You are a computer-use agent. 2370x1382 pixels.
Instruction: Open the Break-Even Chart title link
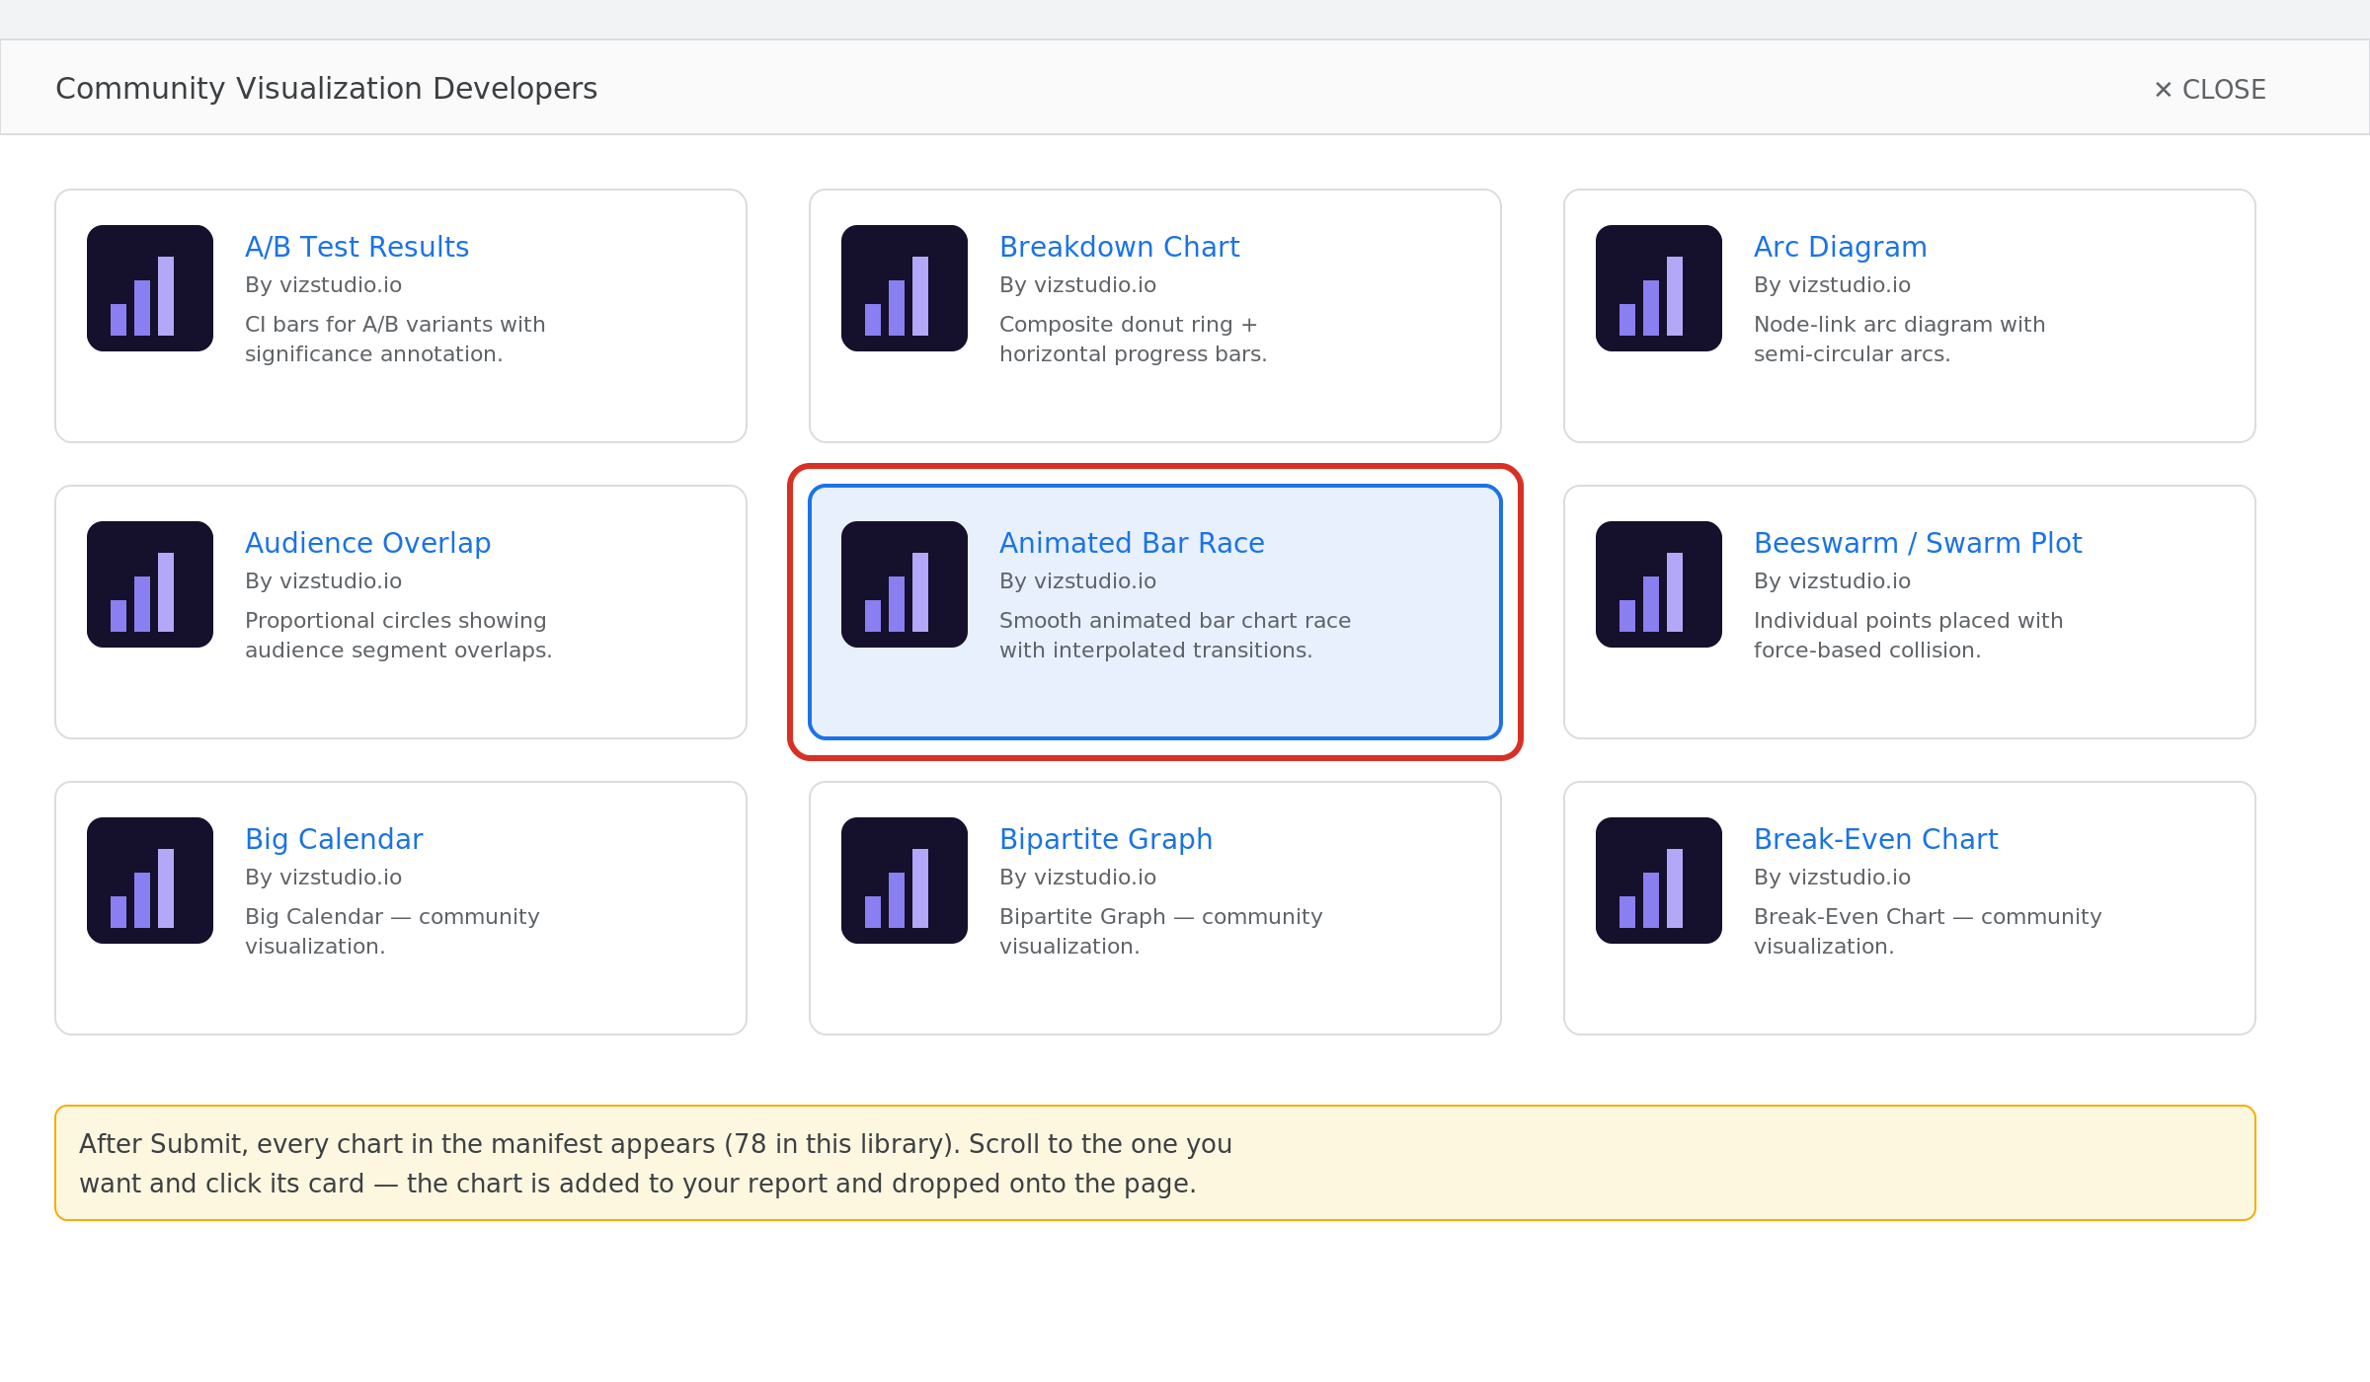tap(1875, 839)
